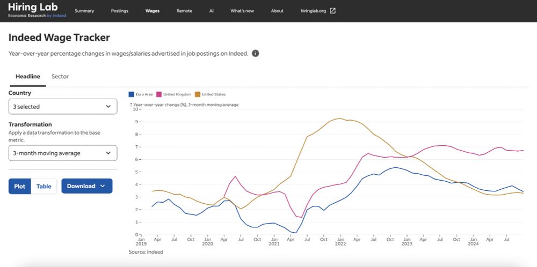Click the United Kingdom pink legend swatch
This screenshot has height=267, width=537.
(x=158, y=94)
